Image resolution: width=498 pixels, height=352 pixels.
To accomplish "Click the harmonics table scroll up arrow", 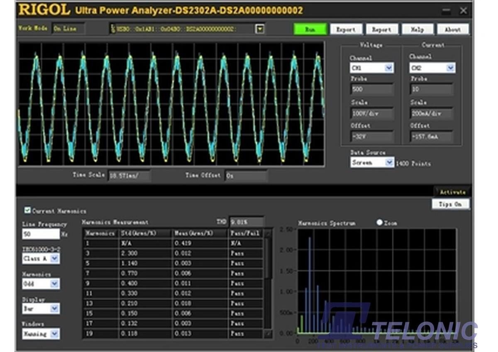I will click(x=268, y=234).
